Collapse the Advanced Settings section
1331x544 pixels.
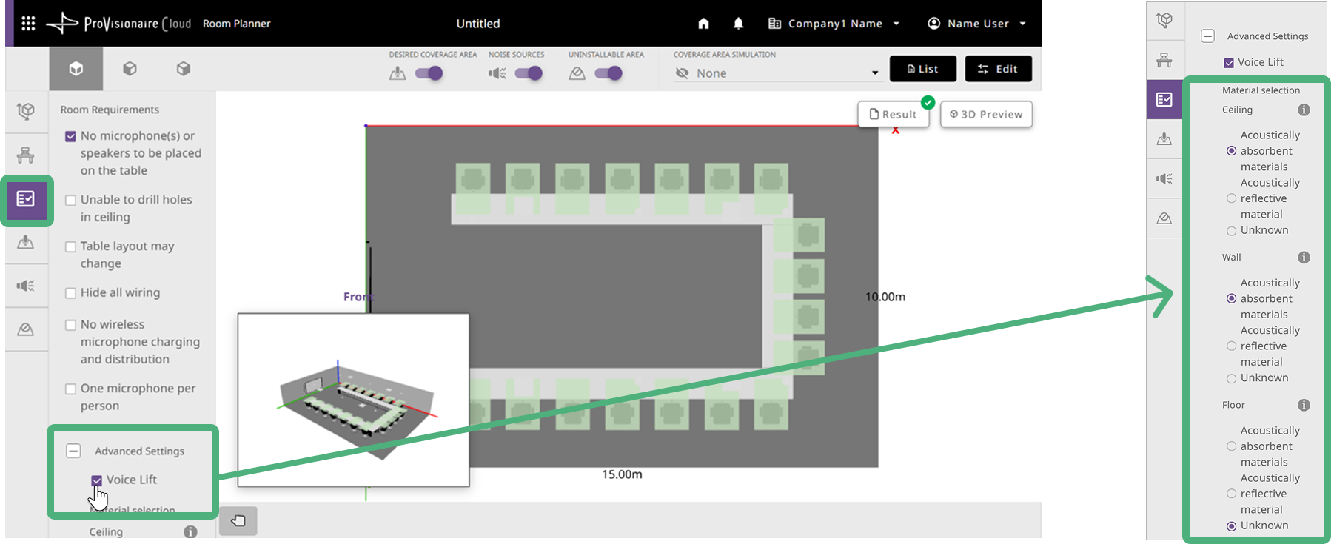coord(73,451)
